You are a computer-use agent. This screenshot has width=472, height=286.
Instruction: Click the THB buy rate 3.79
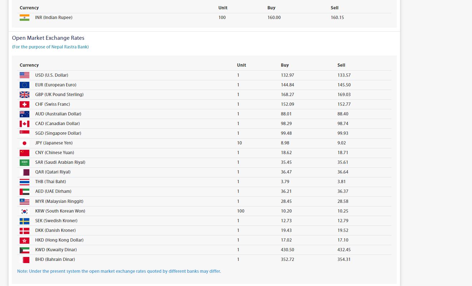click(285, 182)
